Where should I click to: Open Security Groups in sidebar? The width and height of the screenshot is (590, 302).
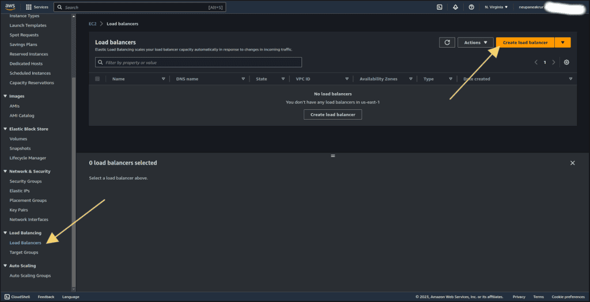pyautogui.click(x=25, y=181)
